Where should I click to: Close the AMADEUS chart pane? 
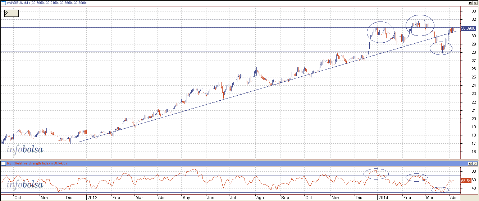(x=475, y=3)
